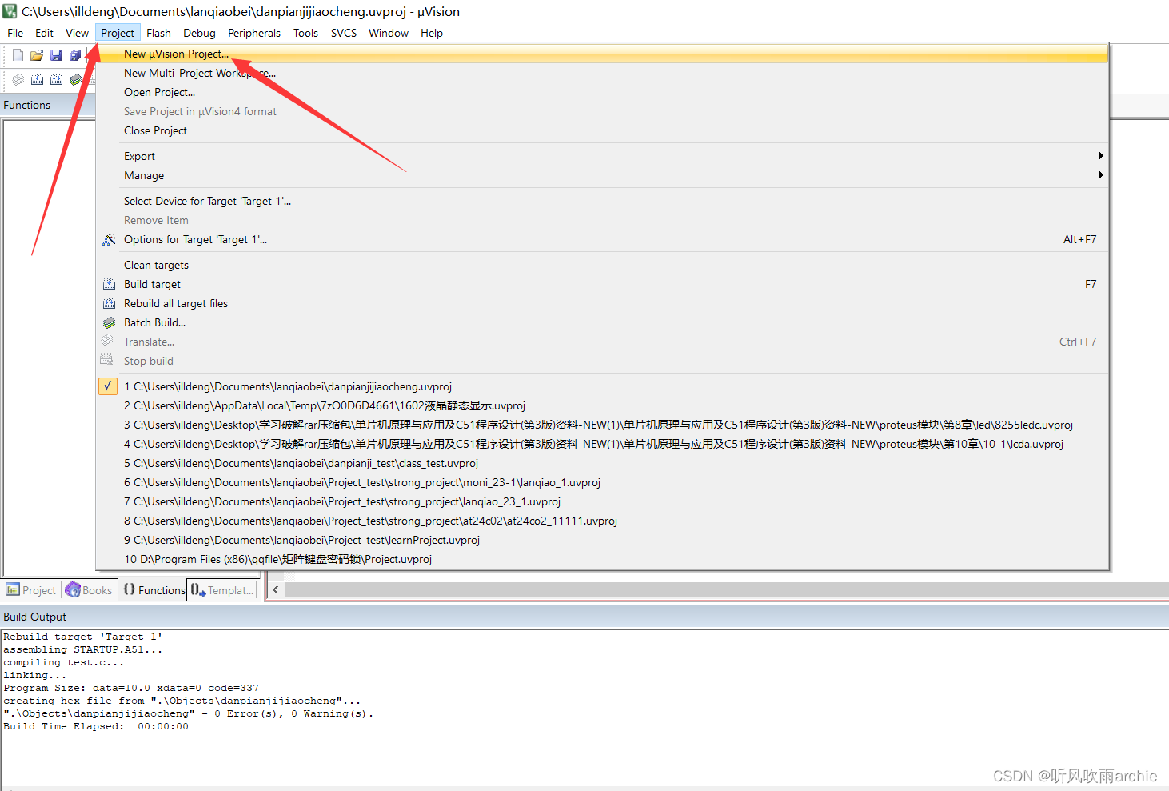Open recent project 5 class_test.uvproj

point(602,463)
